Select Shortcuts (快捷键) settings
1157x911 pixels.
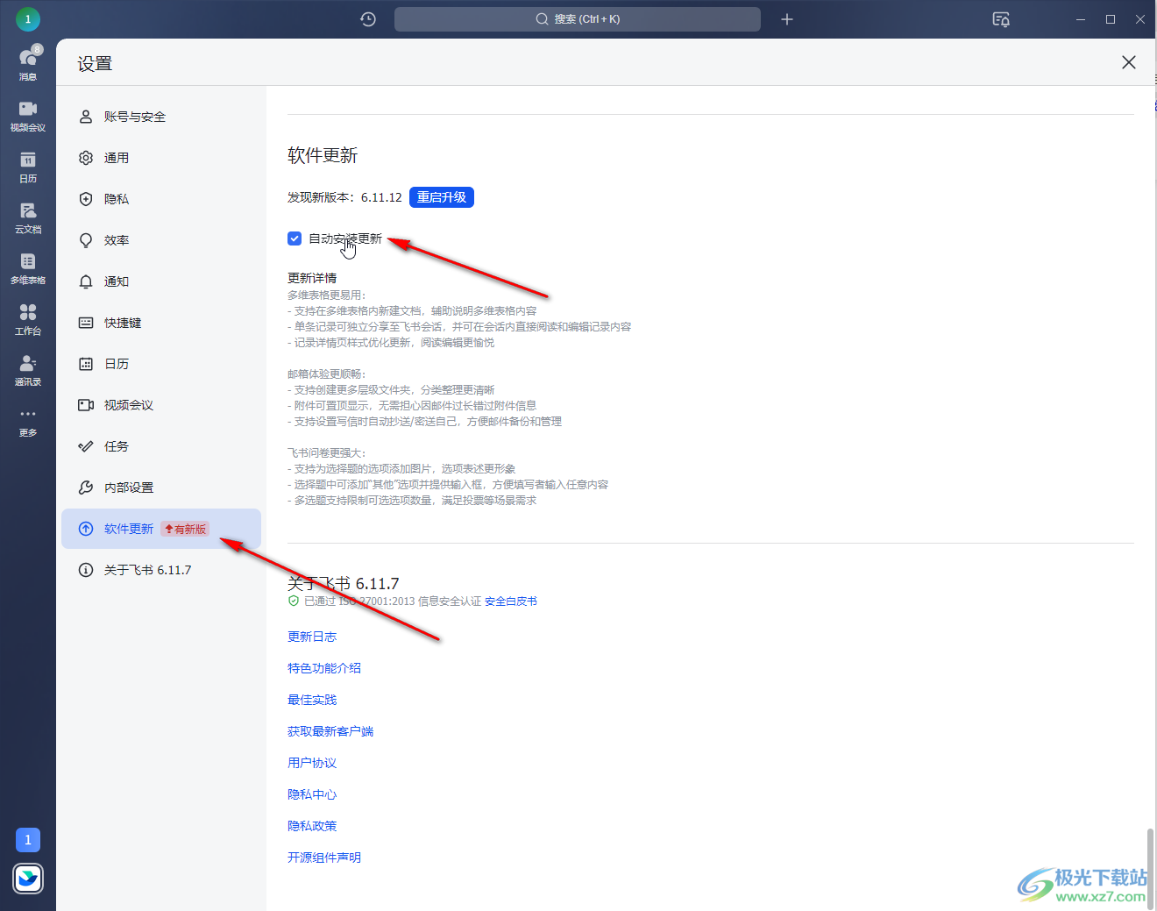(x=161, y=323)
